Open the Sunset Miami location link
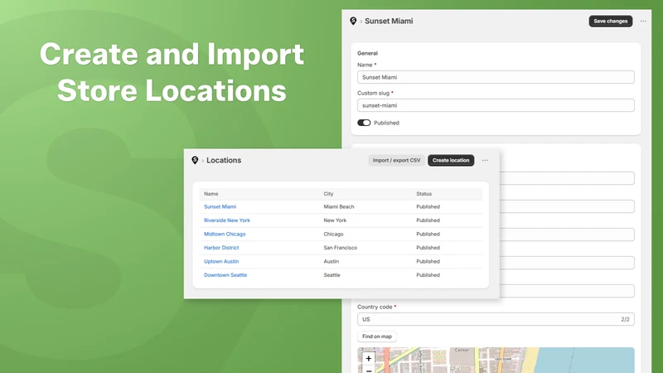Viewport: 663px width, 373px height. click(x=220, y=206)
